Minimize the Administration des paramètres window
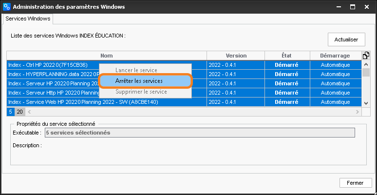 point(339,7)
